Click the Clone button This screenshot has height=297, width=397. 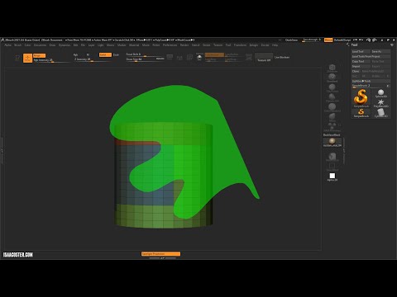pyautogui.click(x=356, y=71)
